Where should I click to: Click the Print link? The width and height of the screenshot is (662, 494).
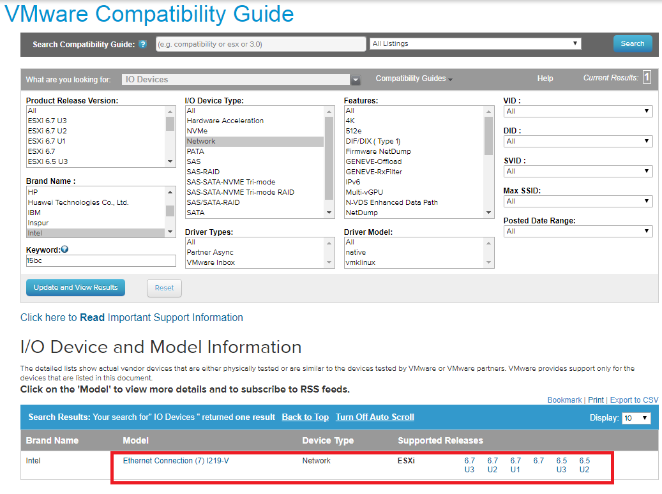tap(596, 400)
